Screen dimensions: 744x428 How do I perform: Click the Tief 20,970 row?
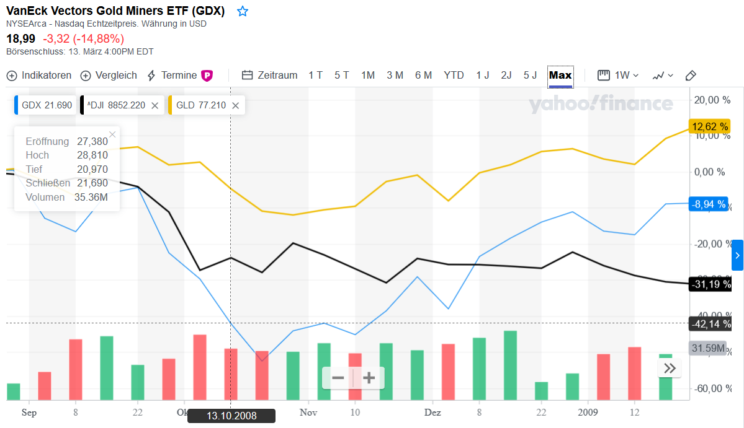66,170
